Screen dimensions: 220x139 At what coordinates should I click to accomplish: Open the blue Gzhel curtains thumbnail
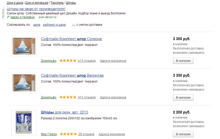(24, 123)
